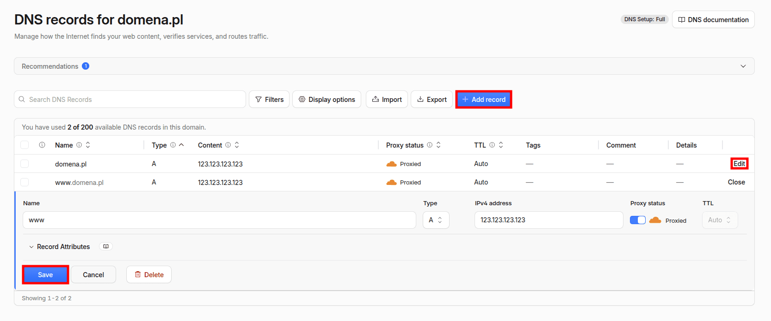Focus the Search DNS Records field

click(130, 100)
